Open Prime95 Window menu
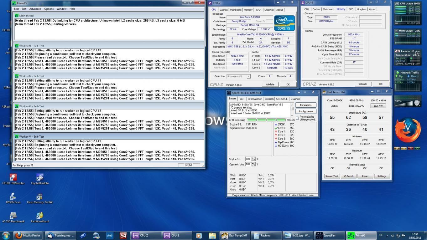The width and height of the screenshot is (427, 240). (61, 9)
